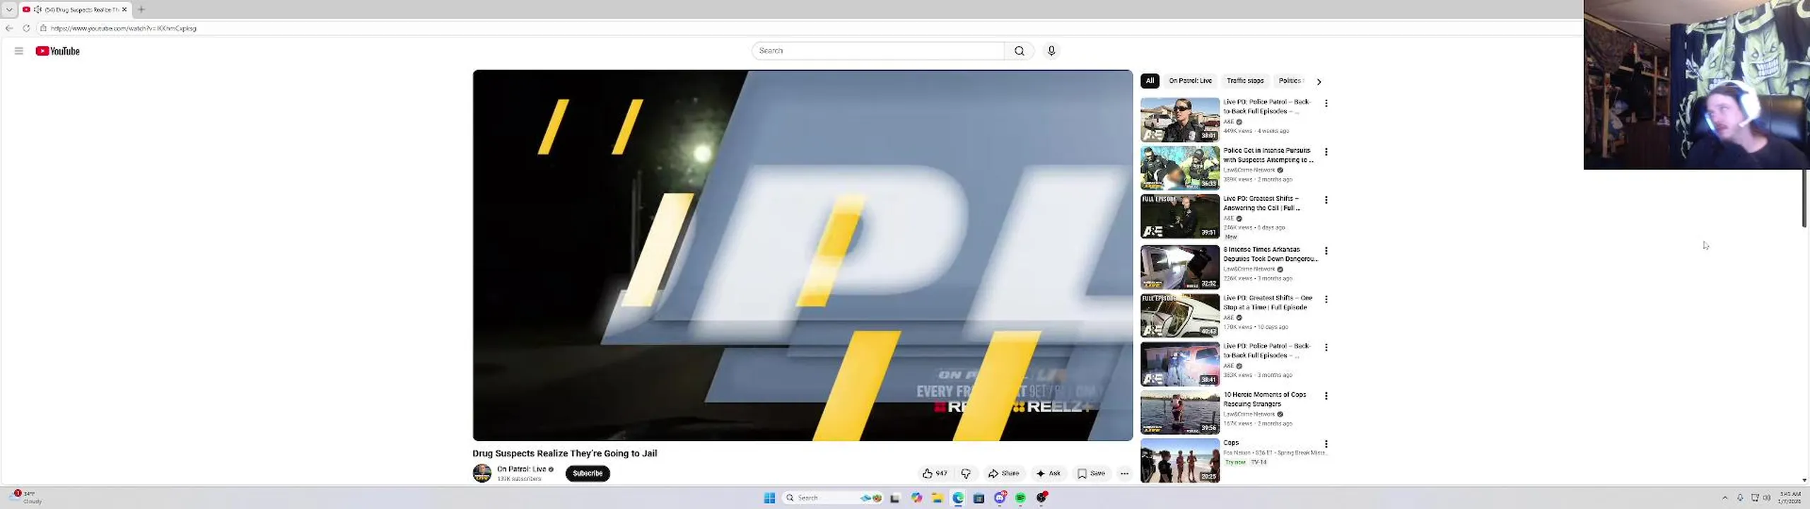The image size is (1810, 509).
Task: Select the On Patrol: Live filter chip
Action: (x=1190, y=81)
